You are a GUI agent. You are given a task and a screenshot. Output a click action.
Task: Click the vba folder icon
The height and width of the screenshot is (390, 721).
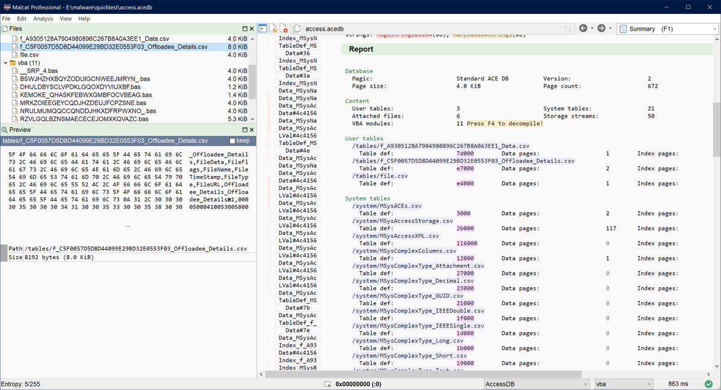click(13, 62)
